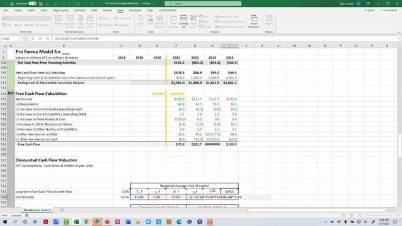Click Synchronous Scrolling button
The image size is (402, 226).
point(229,22)
